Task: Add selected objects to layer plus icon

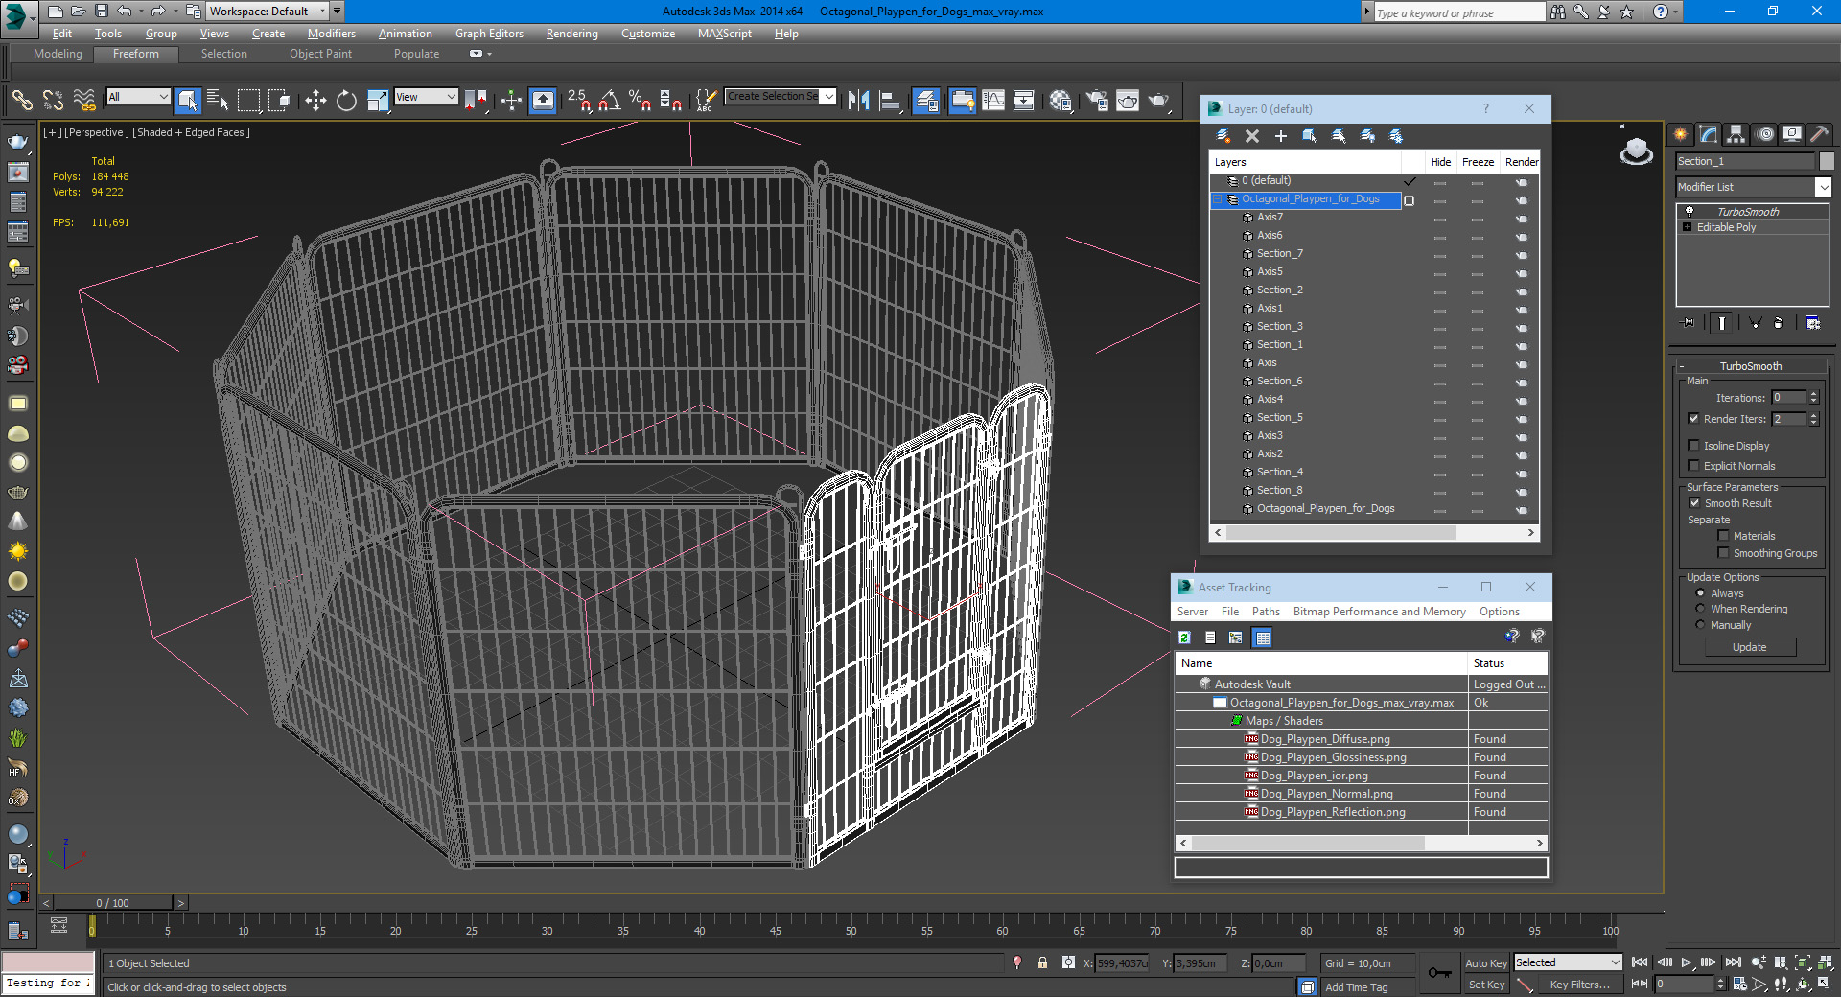Action: tap(1280, 136)
